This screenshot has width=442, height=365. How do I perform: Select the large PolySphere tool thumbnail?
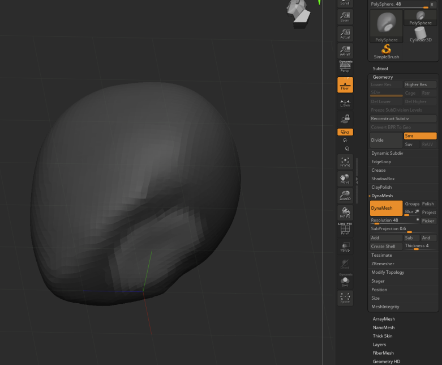[386, 26]
